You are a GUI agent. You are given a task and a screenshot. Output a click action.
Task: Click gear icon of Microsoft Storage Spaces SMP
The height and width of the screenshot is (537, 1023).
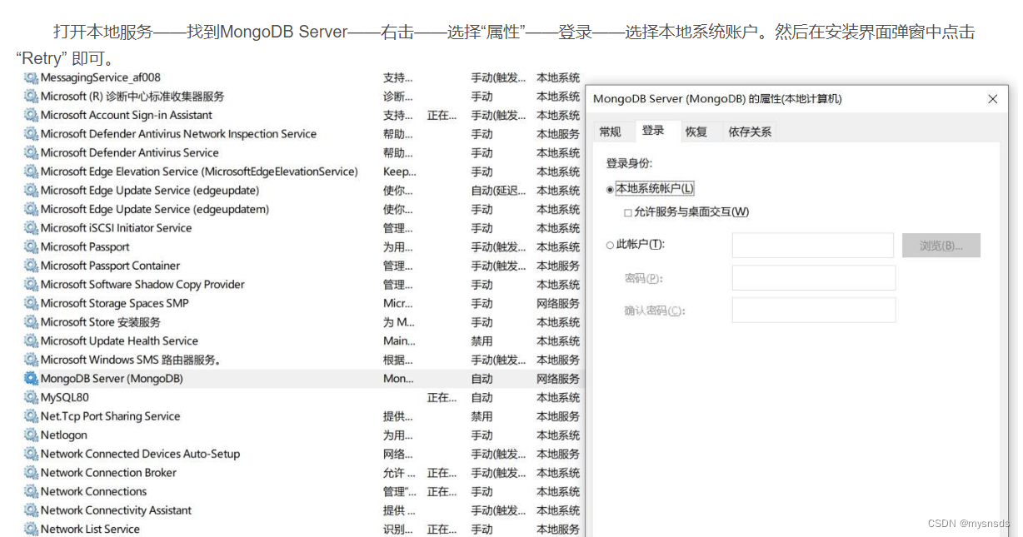pyautogui.click(x=32, y=303)
